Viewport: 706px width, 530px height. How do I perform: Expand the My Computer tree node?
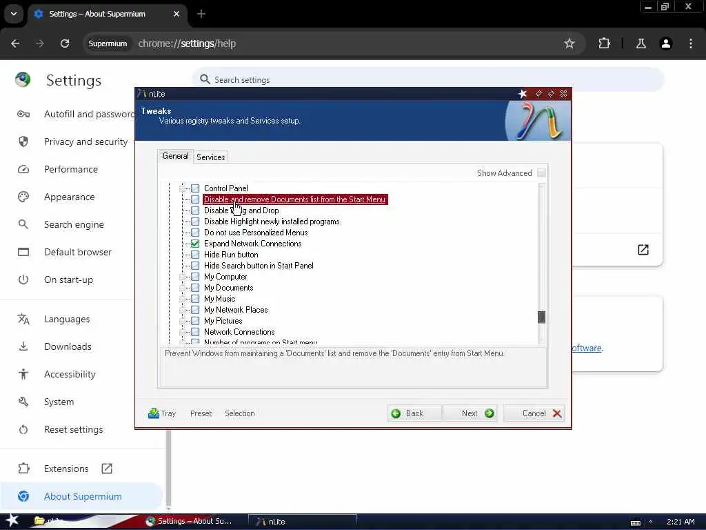tap(182, 277)
